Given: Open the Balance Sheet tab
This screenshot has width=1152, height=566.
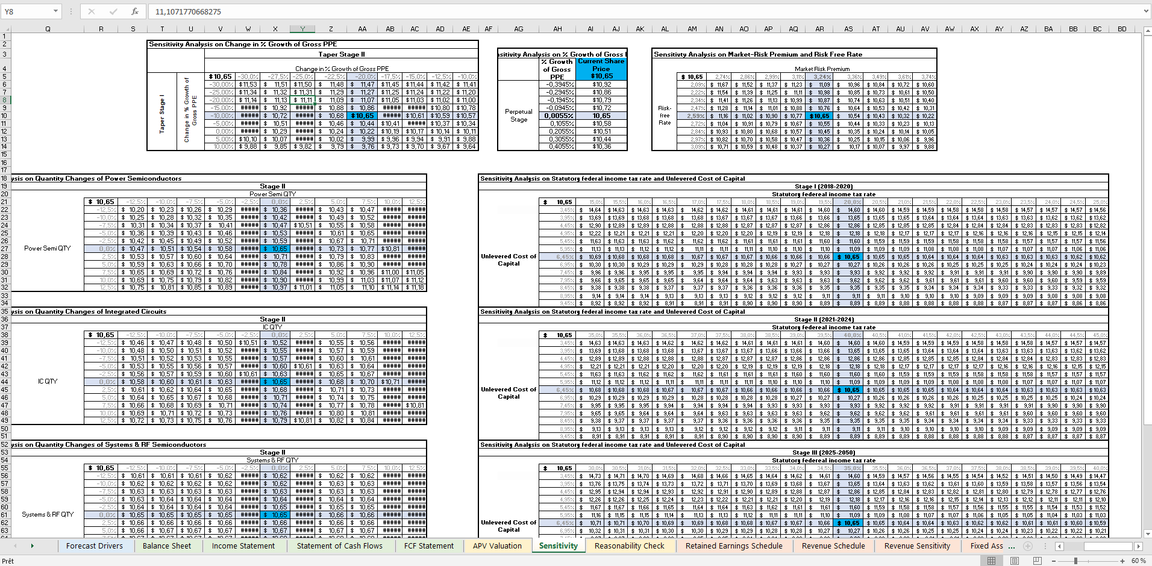Looking at the screenshot, I should coord(166,546).
